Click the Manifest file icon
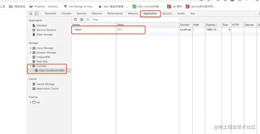The width and height of the screenshot is (260, 134). coord(34,25)
